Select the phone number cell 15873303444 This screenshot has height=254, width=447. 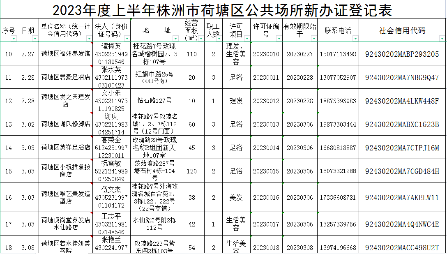click(338, 124)
